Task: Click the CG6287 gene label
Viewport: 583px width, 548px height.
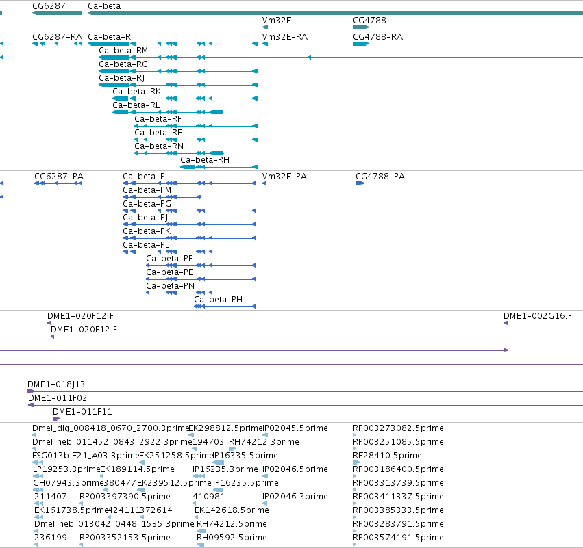Action: pos(49,6)
